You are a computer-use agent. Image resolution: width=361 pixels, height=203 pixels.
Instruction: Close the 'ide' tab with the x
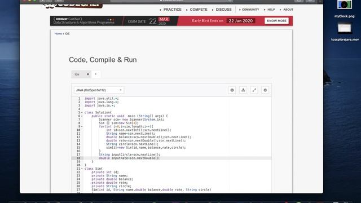click(x=88, y=74)
